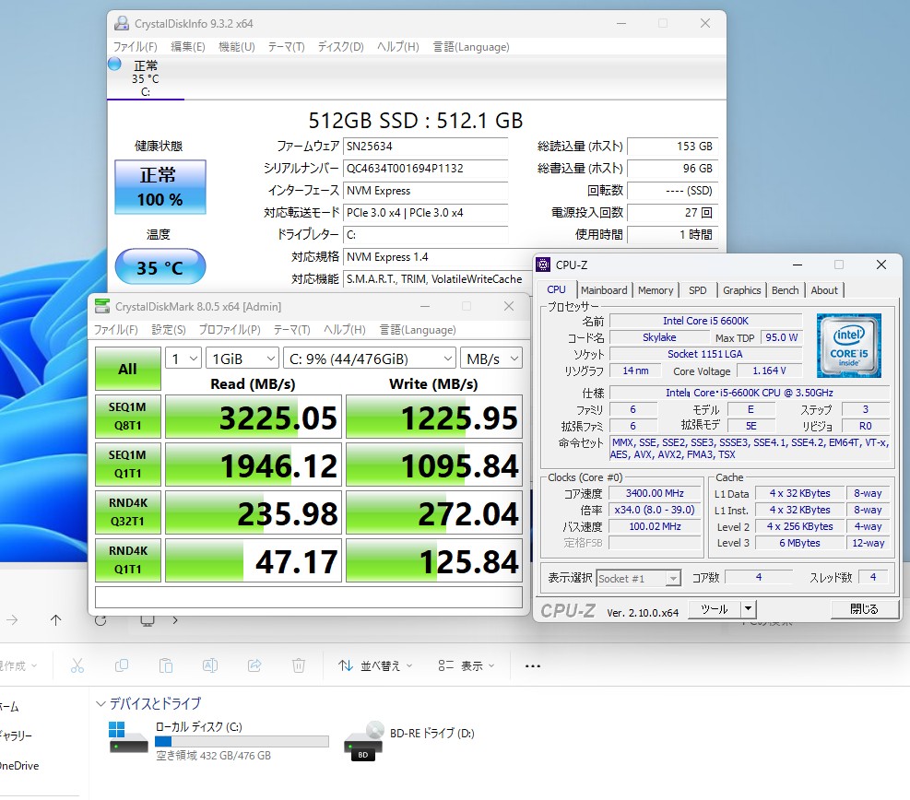Click the CPU-Z title bar chip icon
Image resolution: width=910 pixels, height=800 pixels.
coord(543,265)
